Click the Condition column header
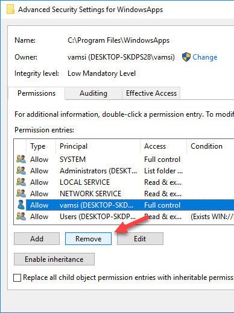The width and height of the screenshot is (234, 313). [210, 146]
